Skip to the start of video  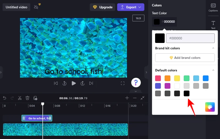(x=56, y=83)
